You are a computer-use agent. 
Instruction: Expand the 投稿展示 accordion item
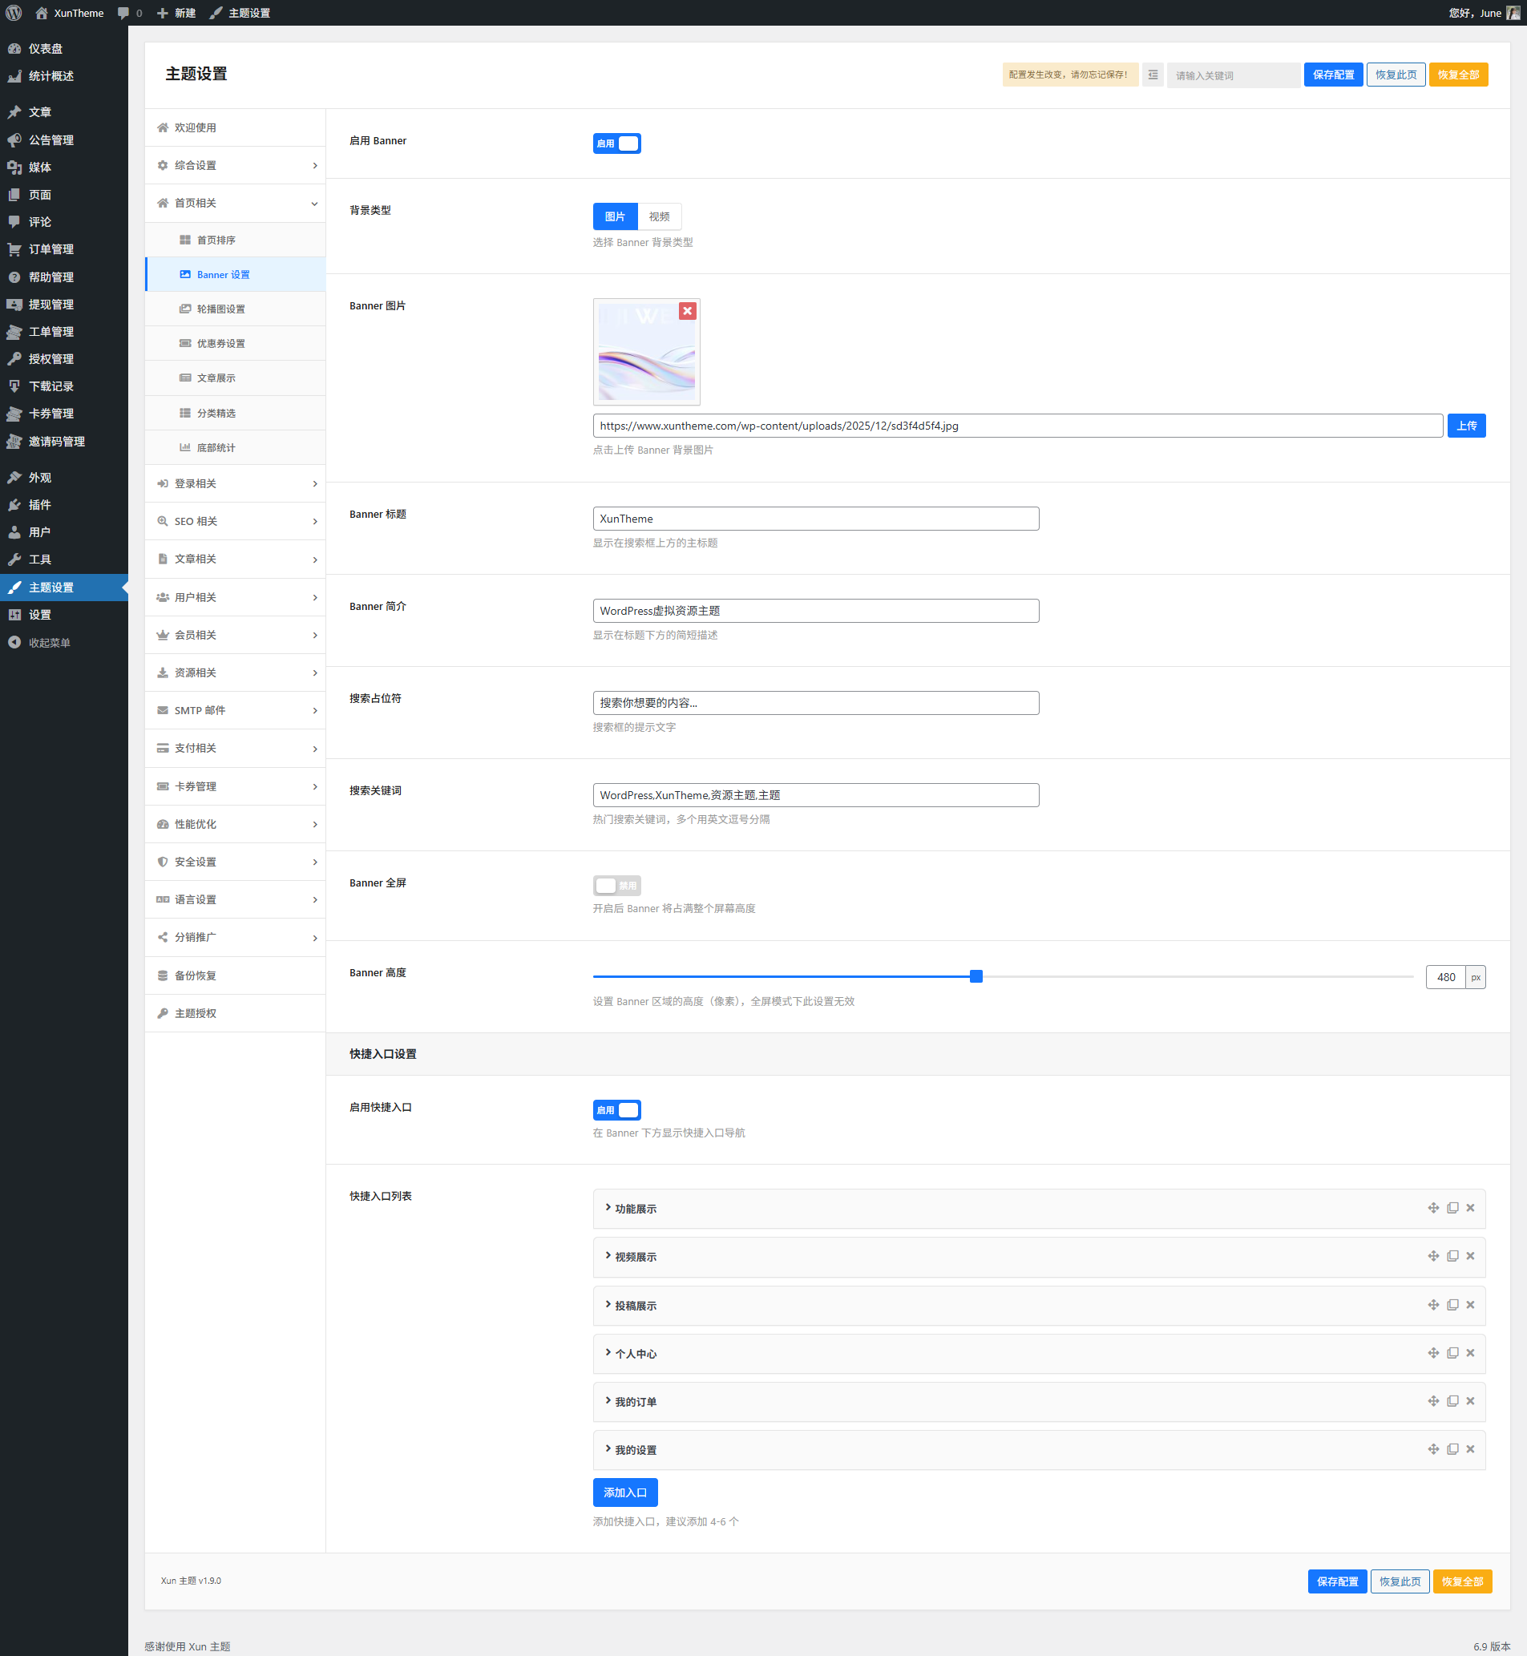(635, 1306)
